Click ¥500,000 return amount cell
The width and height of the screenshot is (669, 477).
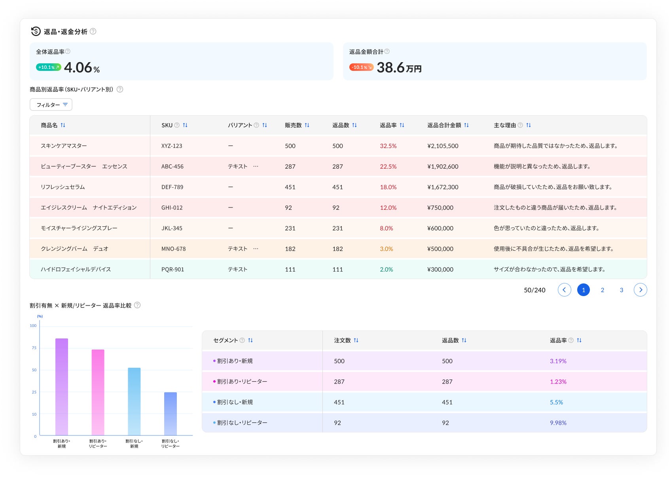440,249
